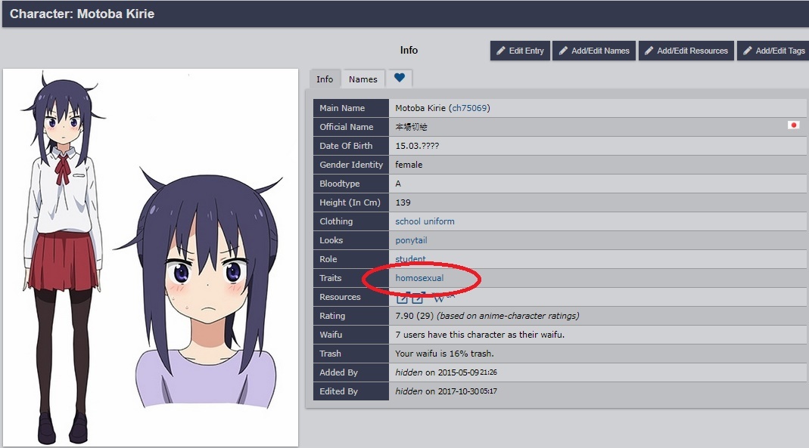Open the school uniform clothing link
This screenshot has width=809, height=448.
click(x=425, y=221)
